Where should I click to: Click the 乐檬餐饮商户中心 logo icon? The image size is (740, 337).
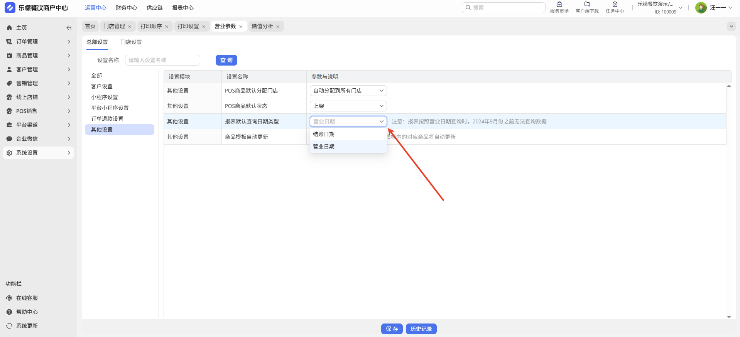click(10, 8)
